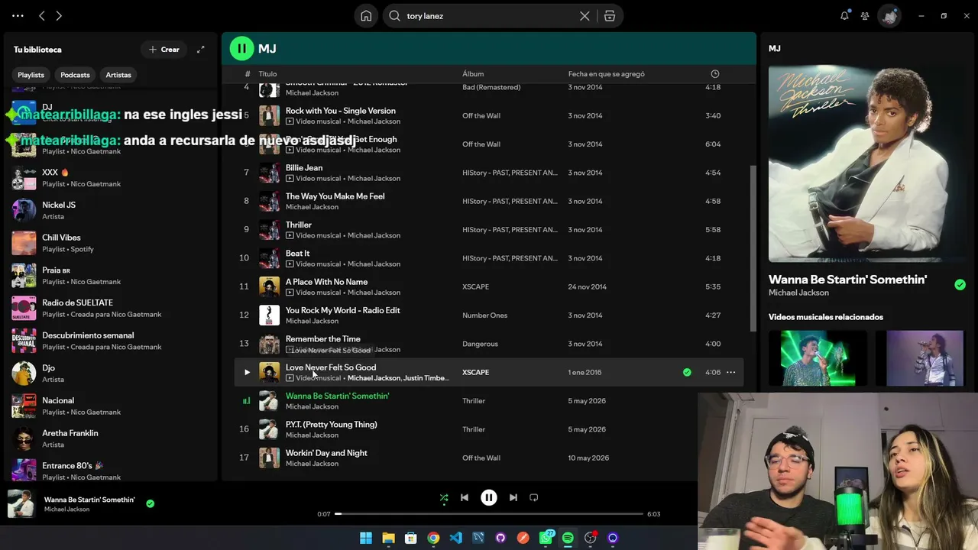Open more options for Love Never Felt So Good
The width and height of the screenshot is (978, 550).
click(730, 373)
